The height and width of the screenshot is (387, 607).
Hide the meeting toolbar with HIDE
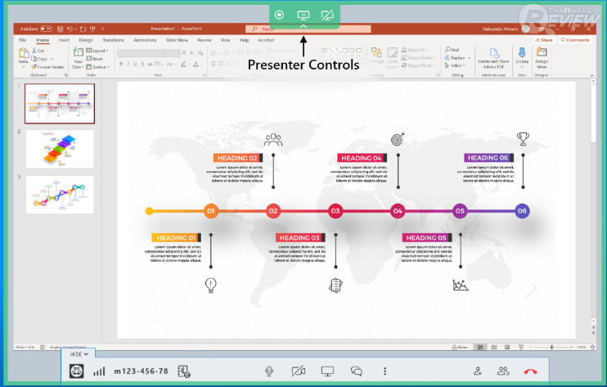click(79, 354)
